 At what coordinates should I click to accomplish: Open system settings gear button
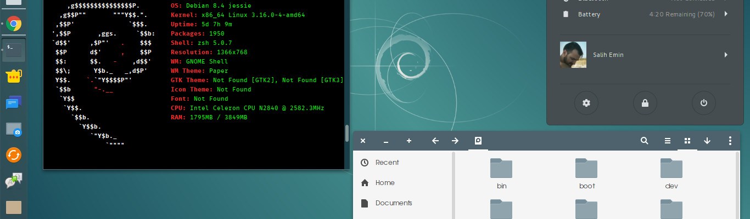[586, 103]
